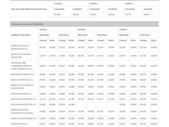Click '11:00 hs.' header in the reference table
The width and height of the screenshot is (169, 127).
[x=58, y=3]
